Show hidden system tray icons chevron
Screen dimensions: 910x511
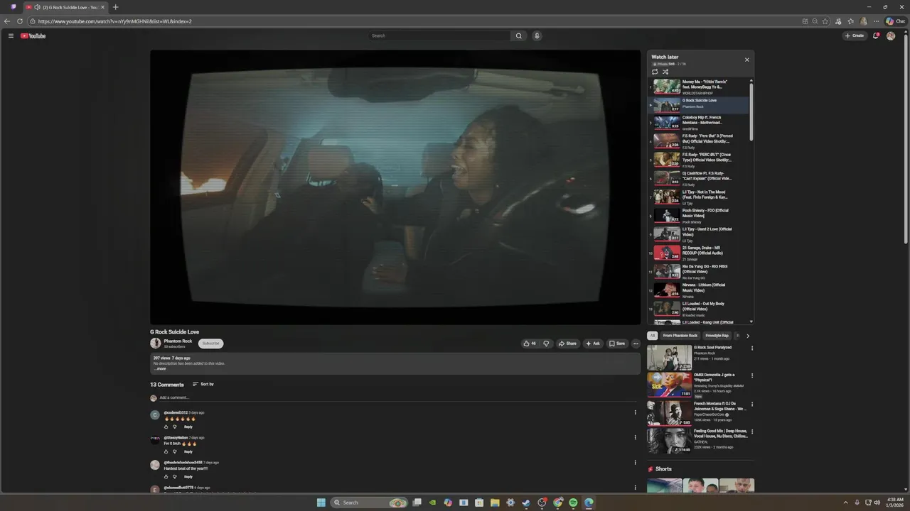pos(845,502)
